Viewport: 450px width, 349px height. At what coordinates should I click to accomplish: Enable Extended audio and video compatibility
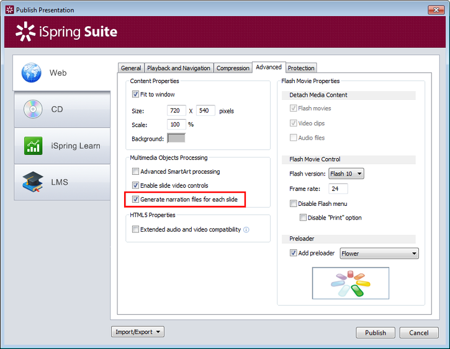(x=135, y=229)
